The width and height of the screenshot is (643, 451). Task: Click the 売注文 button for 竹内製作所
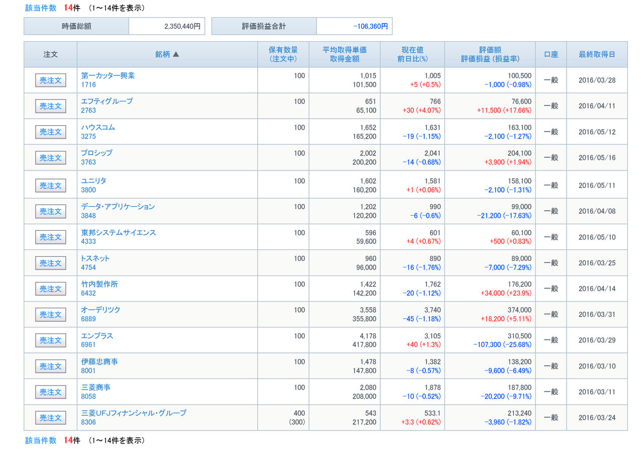(x=50, y=289)
